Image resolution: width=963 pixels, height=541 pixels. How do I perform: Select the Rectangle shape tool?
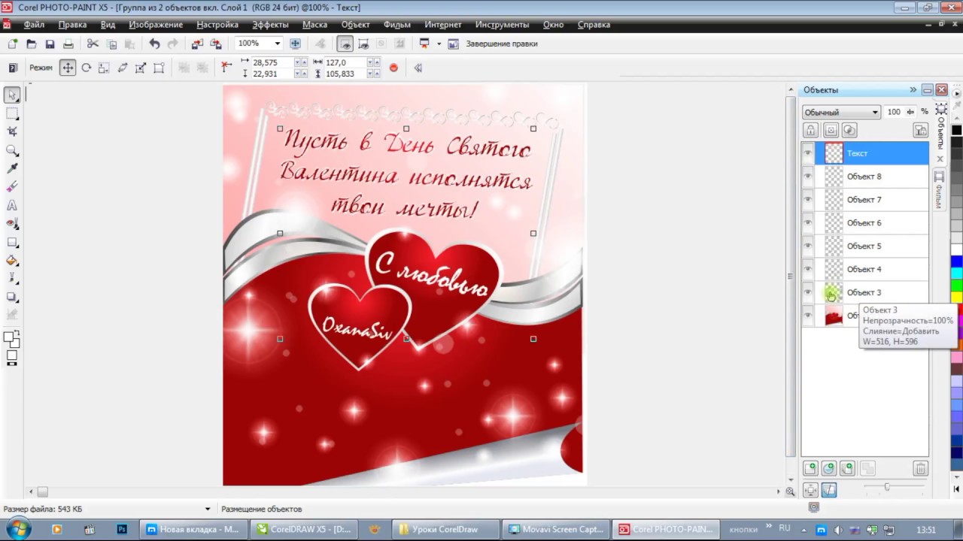(12, 242)
